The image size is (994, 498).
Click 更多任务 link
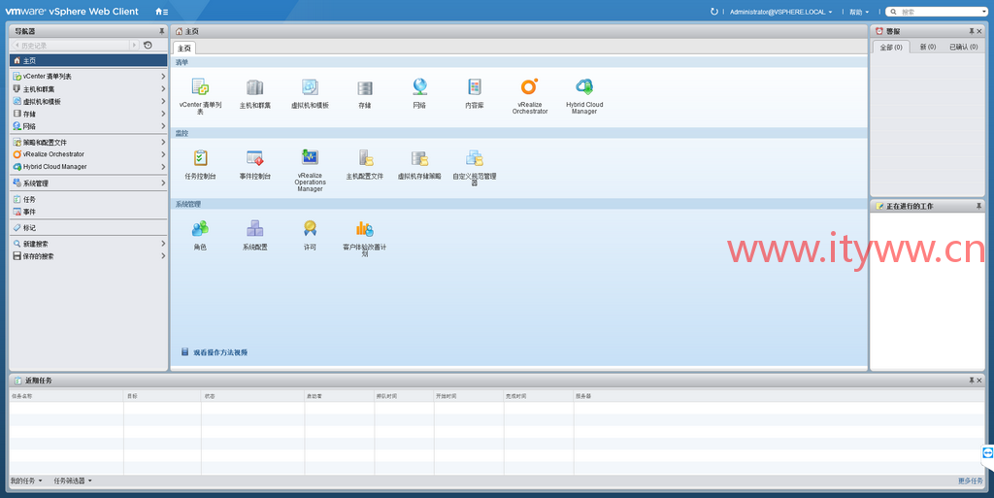pyautogui.click(x=971, y=481)
